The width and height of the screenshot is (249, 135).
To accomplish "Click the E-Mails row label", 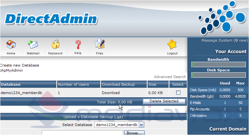I will pyautogui.click(x=195, y=103).
